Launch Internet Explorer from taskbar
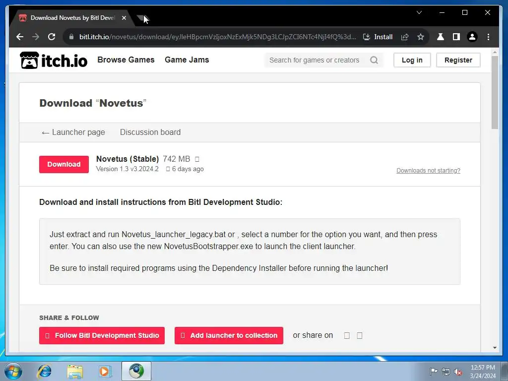This screenshot has height=381, width=508. tap(44, 371)
